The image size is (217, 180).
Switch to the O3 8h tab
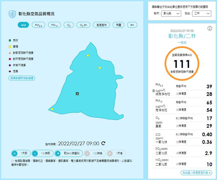point(83,25)
